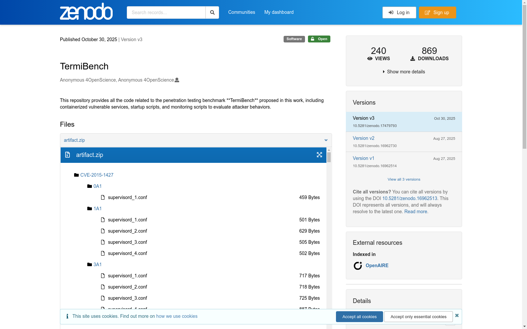
Task: Click the 3A1 folder icon
Action: point(90,265)
